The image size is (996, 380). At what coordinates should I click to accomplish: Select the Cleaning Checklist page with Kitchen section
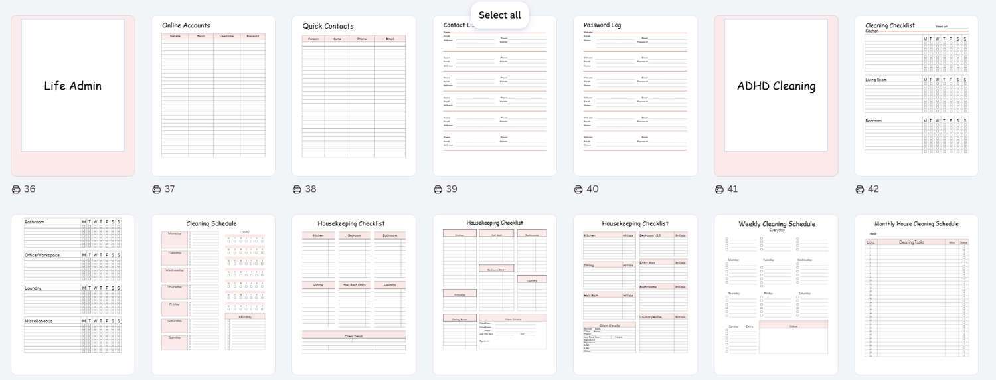coord(916,96)
